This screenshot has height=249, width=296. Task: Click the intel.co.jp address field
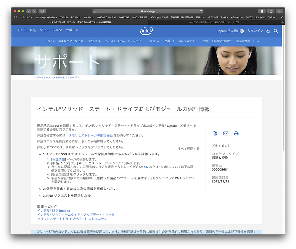click(x=148, y=11)
